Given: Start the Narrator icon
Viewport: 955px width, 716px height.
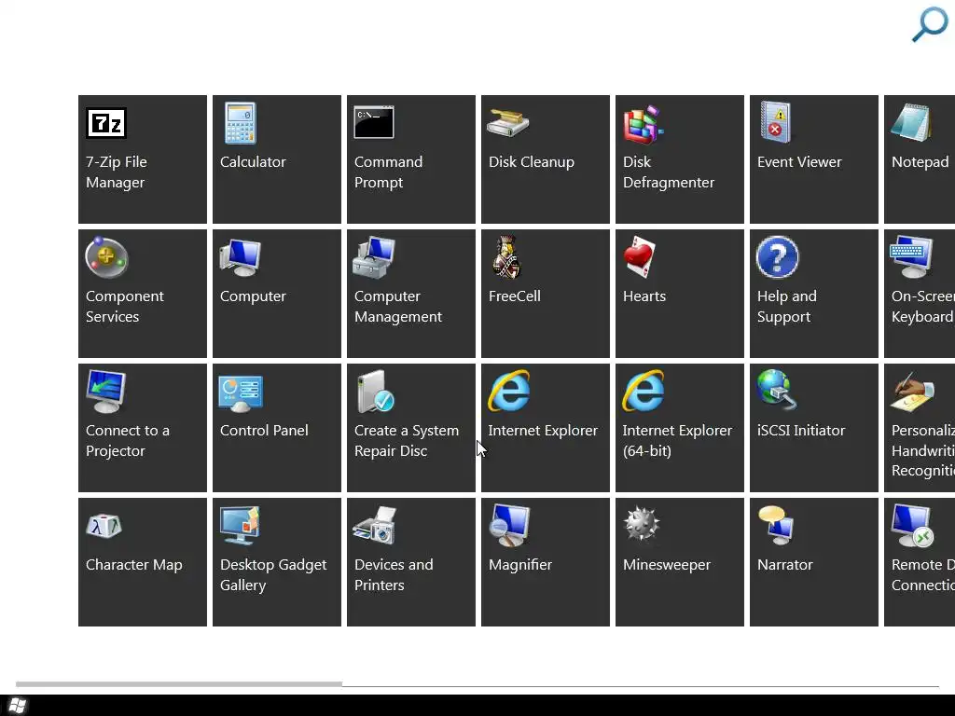Looking at the screenshot, I should (776, 526).
